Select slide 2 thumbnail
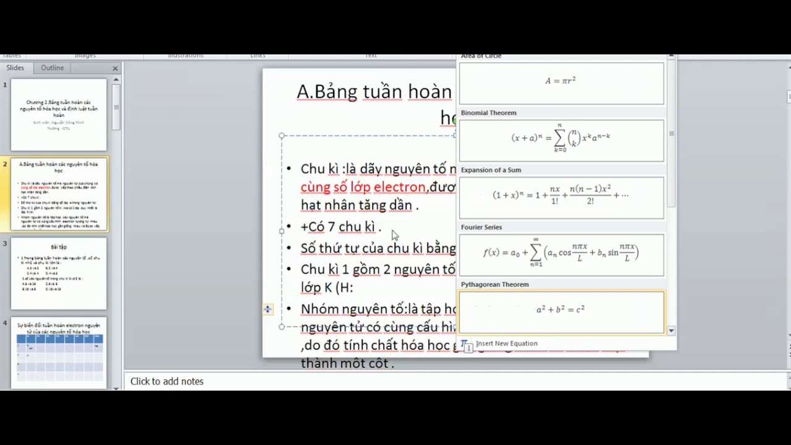This screenshot has height=445, width=791. 59,194
